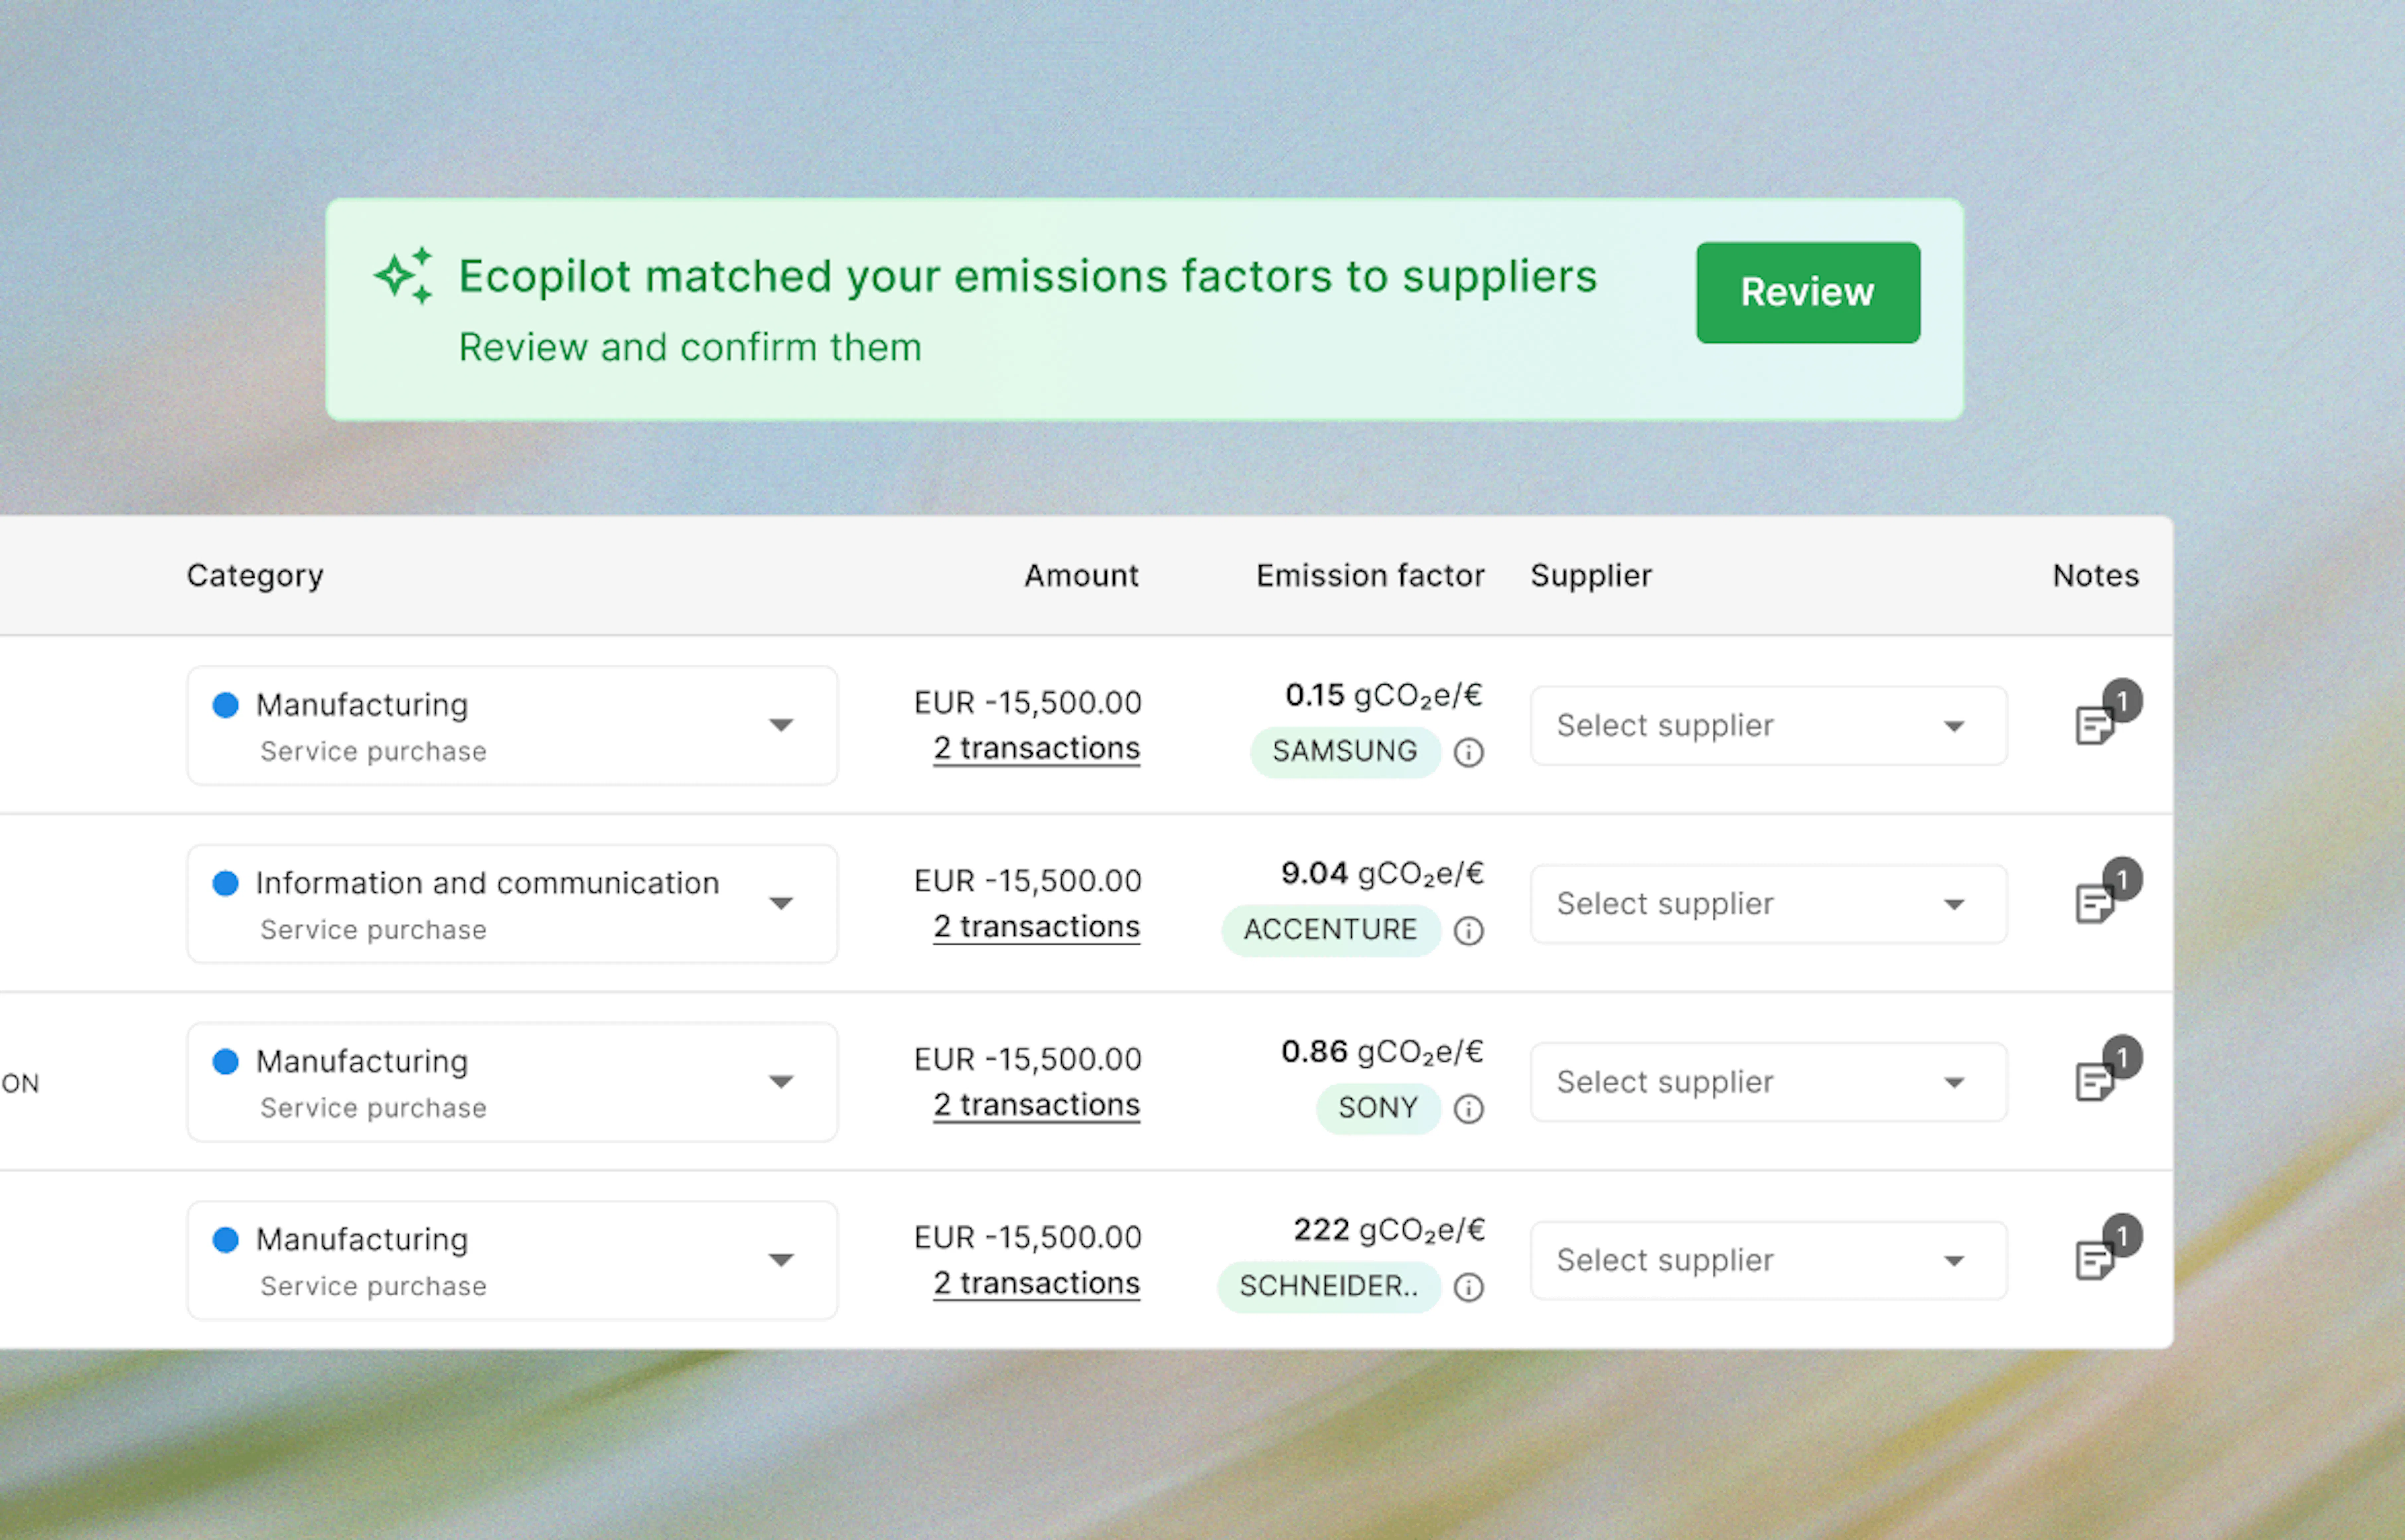Open notes icon for Samsung row
This screenshot has width=2405, height=1540.
pyautogui.click(x=2095, y=724)
